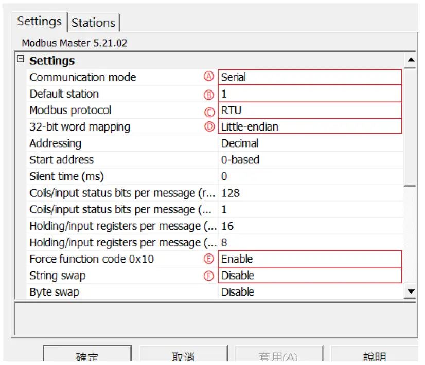Select the Addressing row label
Viewport: 425px width, 365px height.
pyautogui.click(x=56, y=143)
